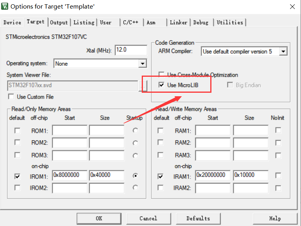Edit the IROM1 Start field 0x8000000
Screen dimensions: 301x226
coord(69,175)
